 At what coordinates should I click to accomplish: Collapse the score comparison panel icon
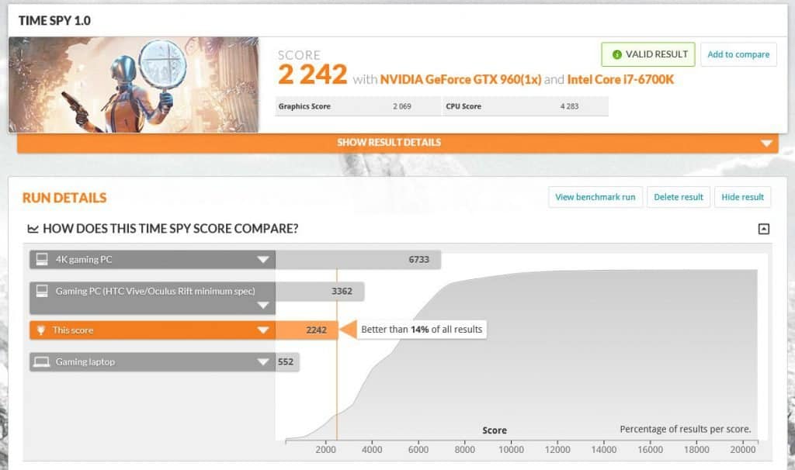(764, 230)
